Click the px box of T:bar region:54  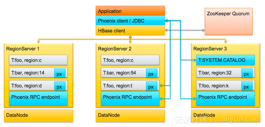(152, 73)
